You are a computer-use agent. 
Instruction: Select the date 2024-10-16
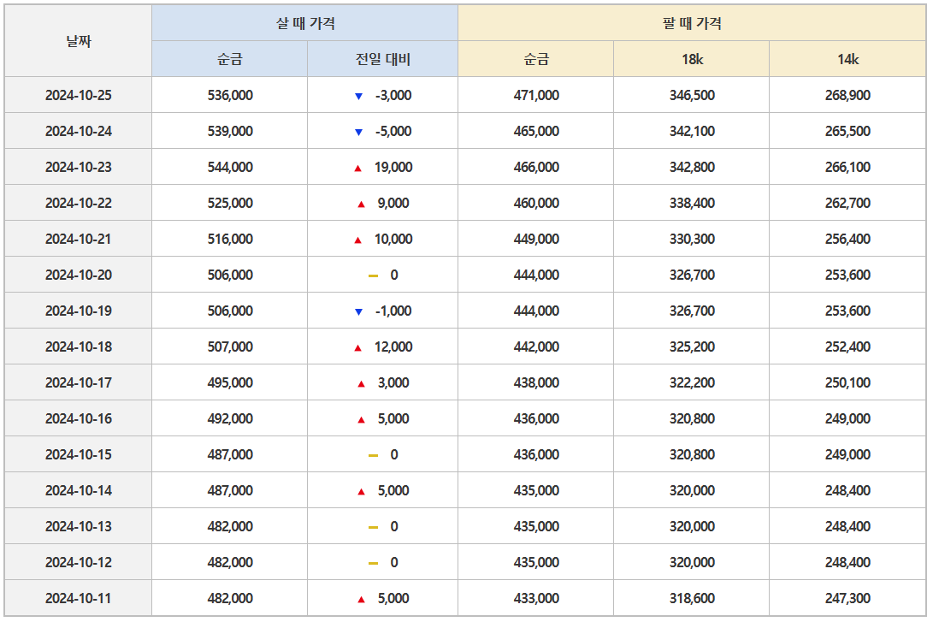point(79,418)
